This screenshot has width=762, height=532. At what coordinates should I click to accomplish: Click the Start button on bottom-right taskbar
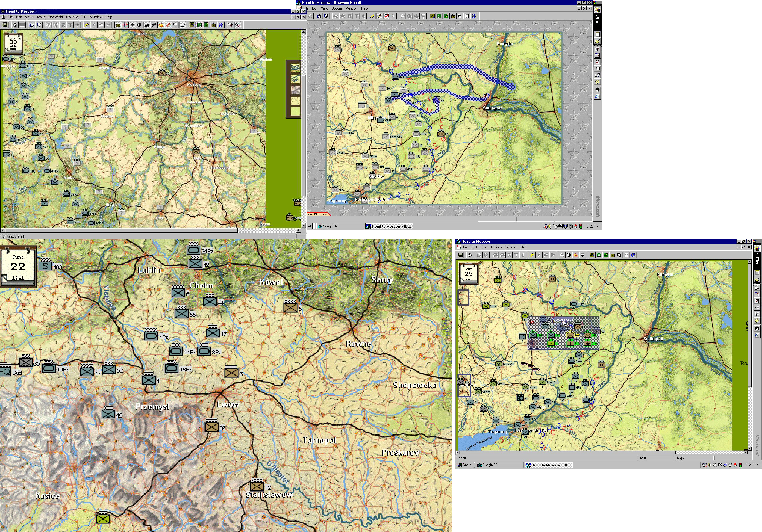click(x=464, y=465)
